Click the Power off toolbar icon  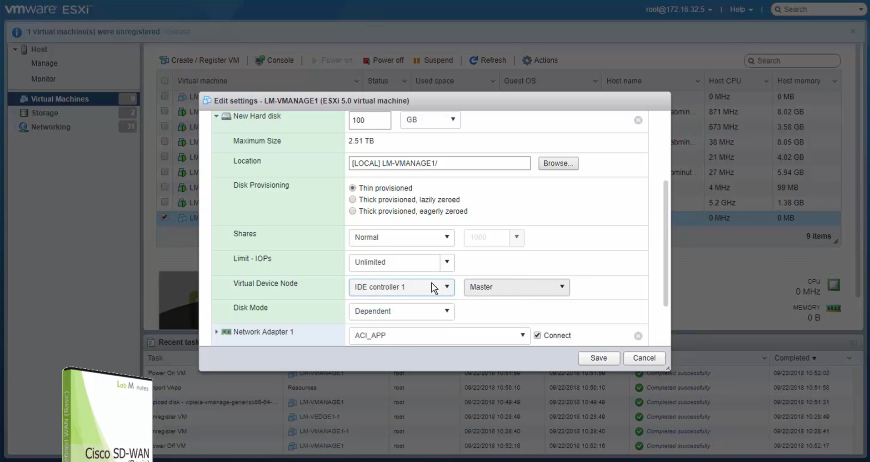click(x=366, y=60)
